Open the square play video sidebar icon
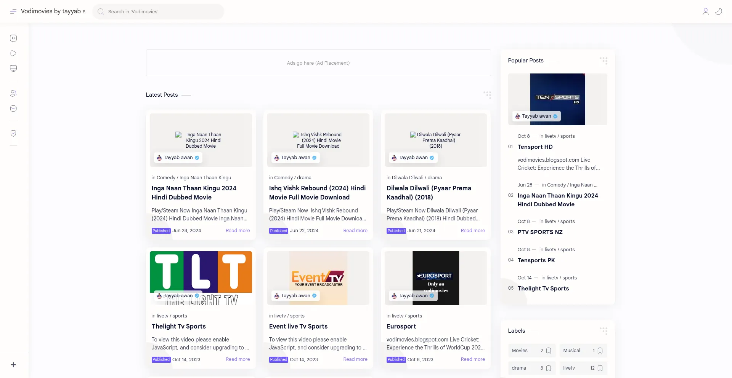Image resolution: width=732 pixels, height=378 pixels. pyautogui.click(x=13, y=38)
